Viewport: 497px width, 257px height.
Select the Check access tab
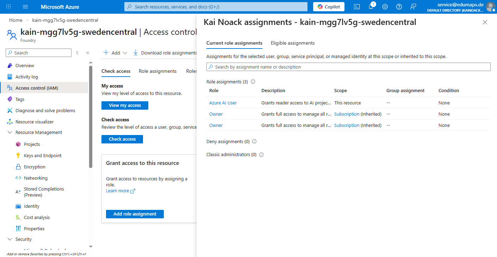(116, 71)
